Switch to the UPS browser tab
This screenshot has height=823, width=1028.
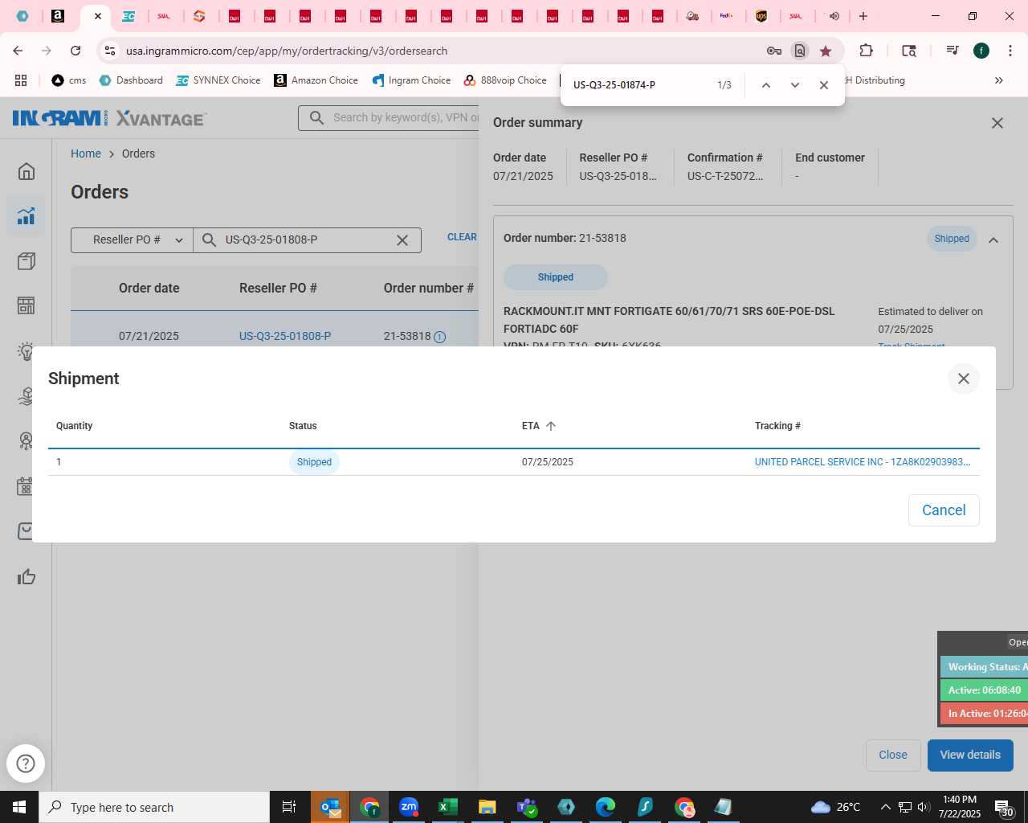(761, 16)
